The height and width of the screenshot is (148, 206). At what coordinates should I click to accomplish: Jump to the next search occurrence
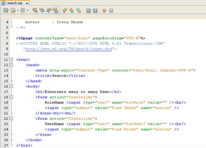[x=49, y=10]
